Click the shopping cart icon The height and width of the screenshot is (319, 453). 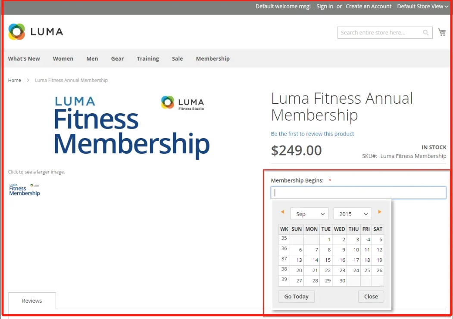(442, 32)
